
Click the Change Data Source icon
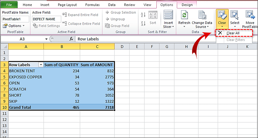click(202, 16)
